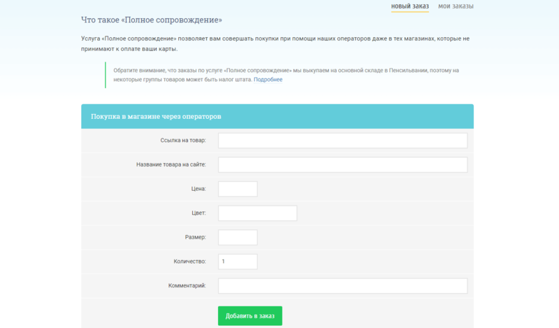Click the «Ссылка на товар:» label text

point(183,141)
